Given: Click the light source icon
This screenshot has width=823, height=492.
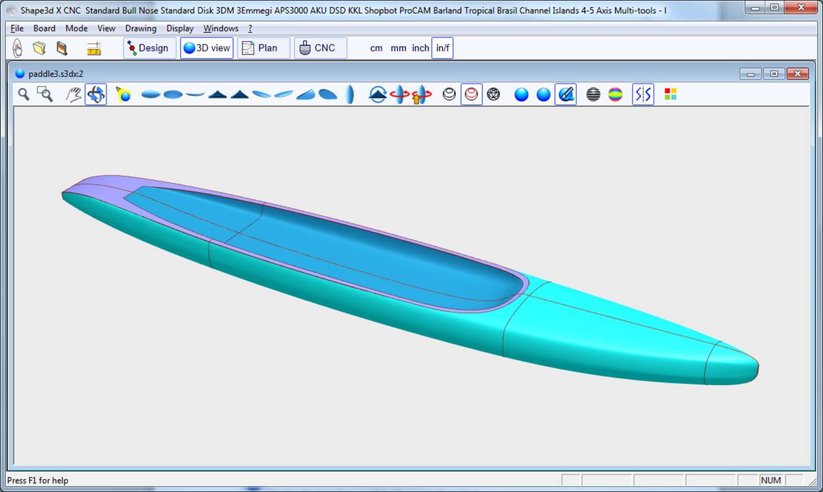Looking at the screenshot, I should pos(123,95).
